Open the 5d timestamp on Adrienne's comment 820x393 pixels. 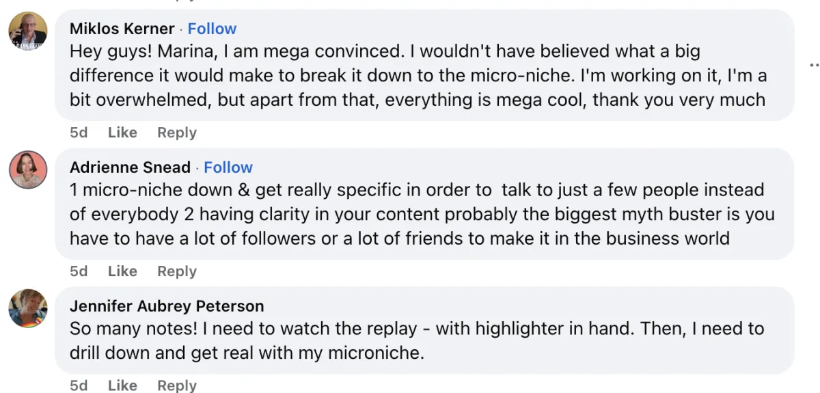click(79, 271)
